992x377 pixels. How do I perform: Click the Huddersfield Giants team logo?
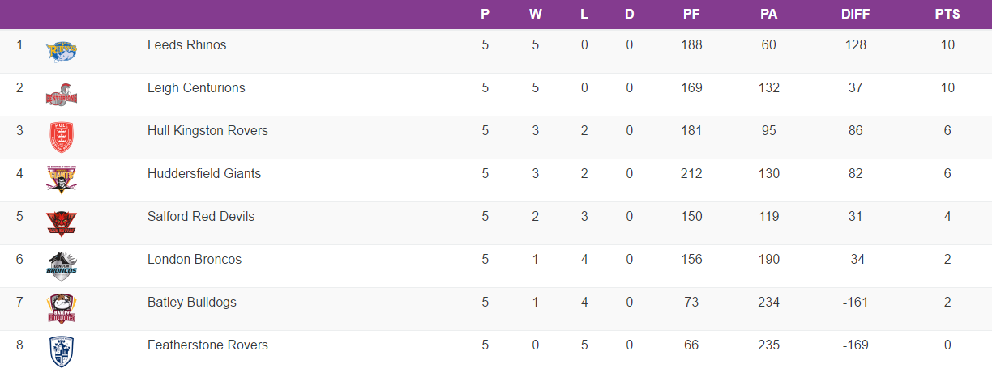point(62,180)
